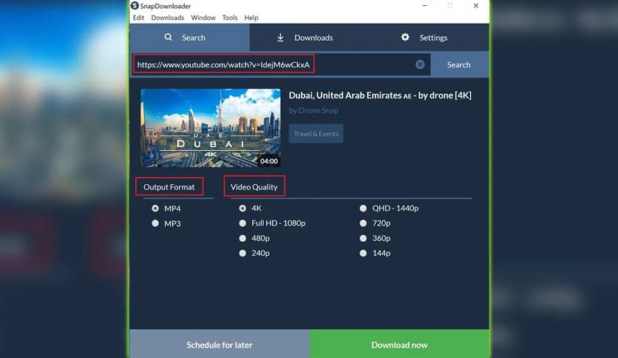The width and height of the screenshot is (618, 358).
Task: Click the Video Quality heading
Action: pyautogui.click(x=254, y=187)
